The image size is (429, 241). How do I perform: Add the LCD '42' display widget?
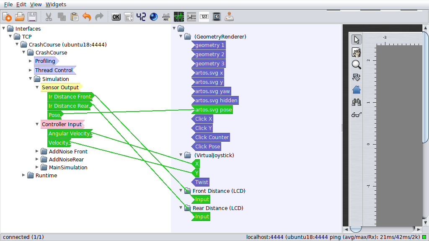[141, 17]
